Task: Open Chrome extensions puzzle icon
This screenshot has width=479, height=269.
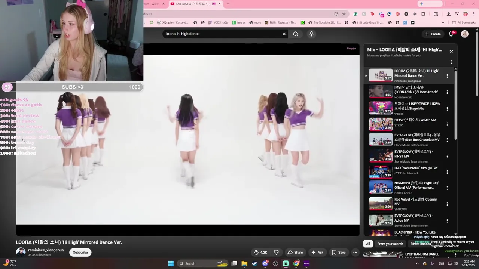Action: click(x=423, y=14)
